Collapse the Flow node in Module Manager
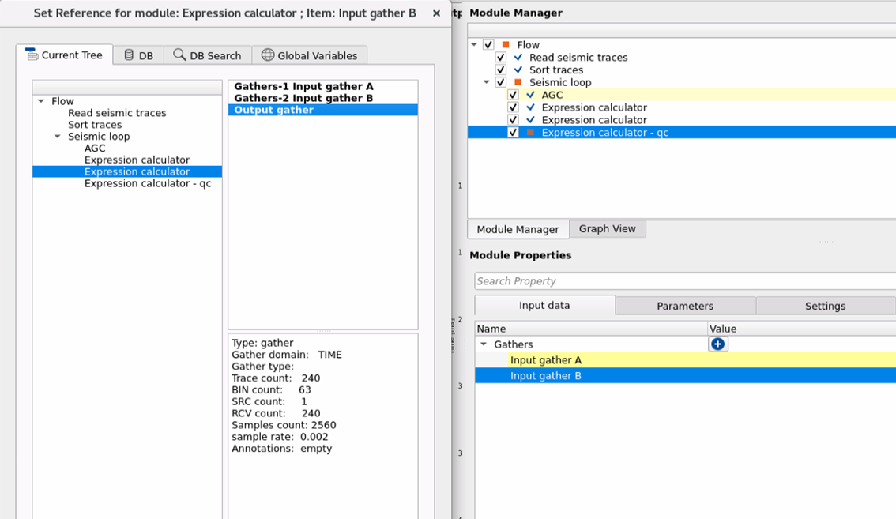The image size is (896, 519). (474, 45)
